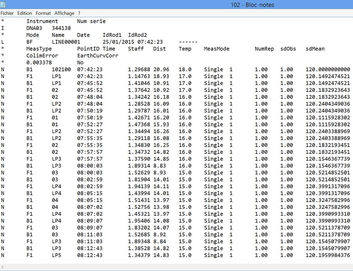353x271 pixels.
Task: Click the PointID 102100
Action: (x=61, y=69)
